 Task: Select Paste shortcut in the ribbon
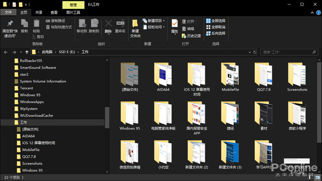(x=59, y=27)
